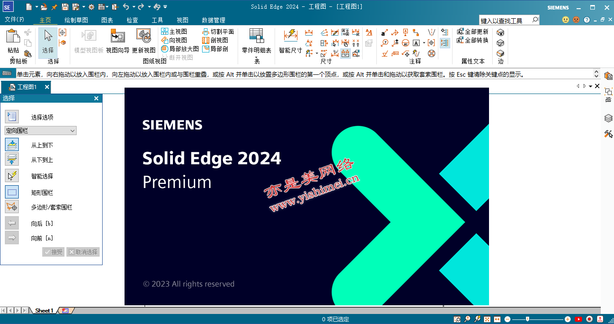
Task: Click the bolt hole circle annotation icon
Action: [431, 53]
